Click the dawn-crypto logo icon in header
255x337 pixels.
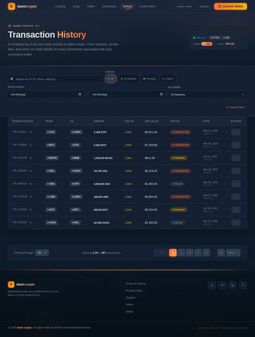click(x=12, y=6)
